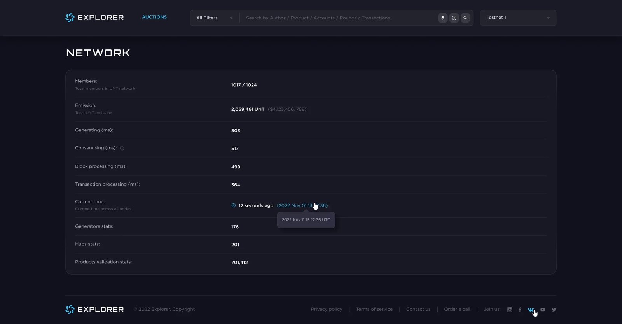Click the Order a call link
This screenshot has width=622, height=324.
pos(457,309)
